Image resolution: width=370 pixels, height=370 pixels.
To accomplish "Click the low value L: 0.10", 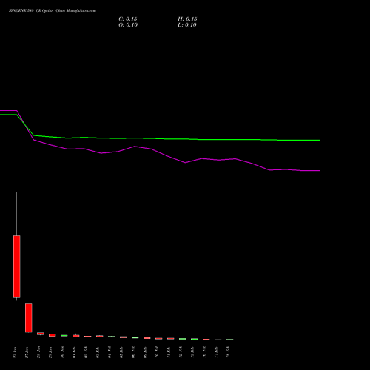I will [x=187, y=25].
